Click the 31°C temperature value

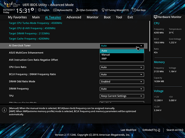click(x=171, y=33)
